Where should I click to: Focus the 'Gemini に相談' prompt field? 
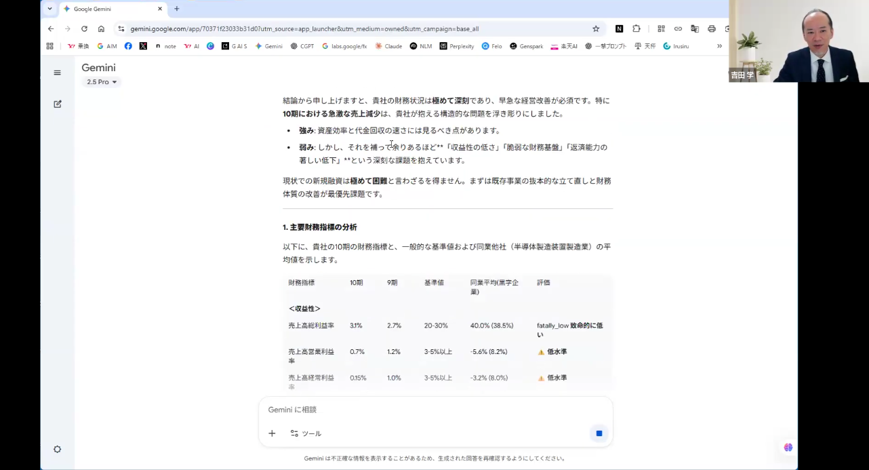click(x=434, y=410)
